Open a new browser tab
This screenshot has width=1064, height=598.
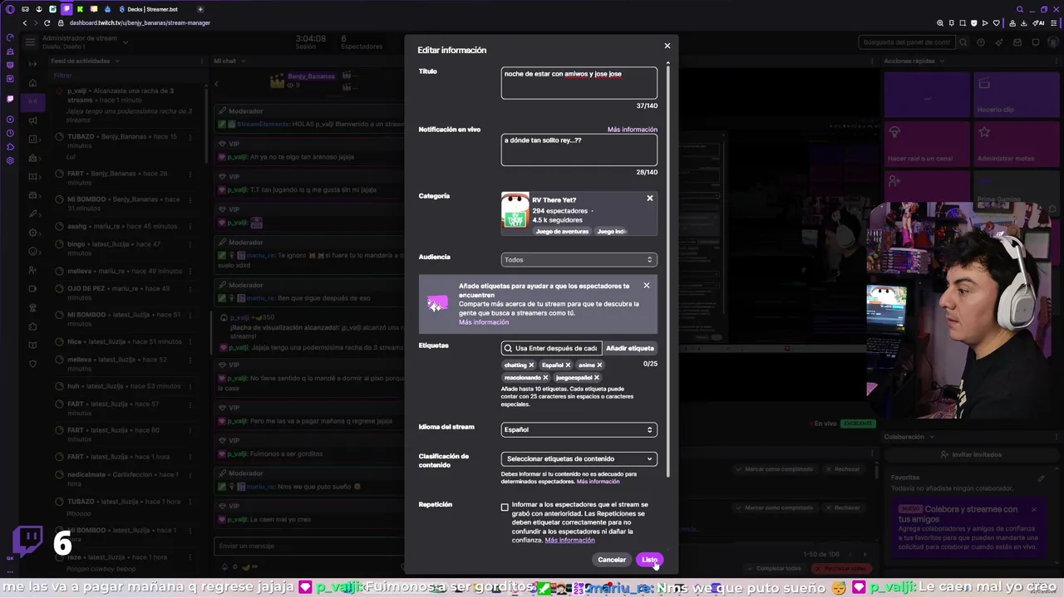point(200,9)
